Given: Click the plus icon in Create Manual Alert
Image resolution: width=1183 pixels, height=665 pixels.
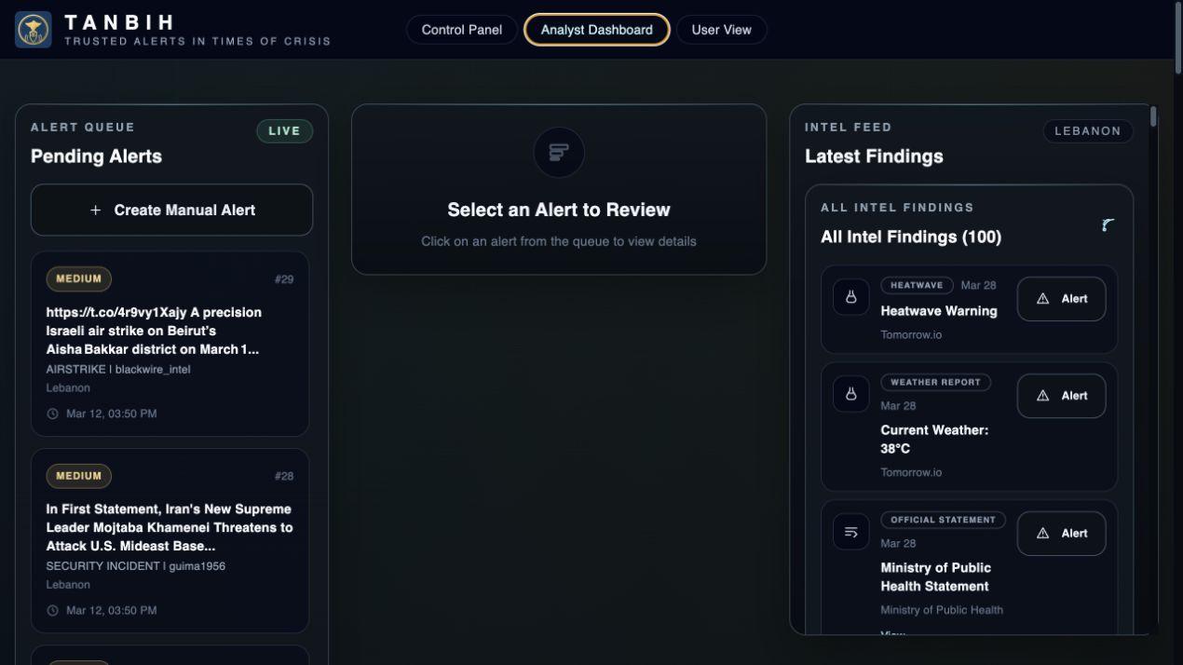Looking at the screenshot, I should point(95,210).
